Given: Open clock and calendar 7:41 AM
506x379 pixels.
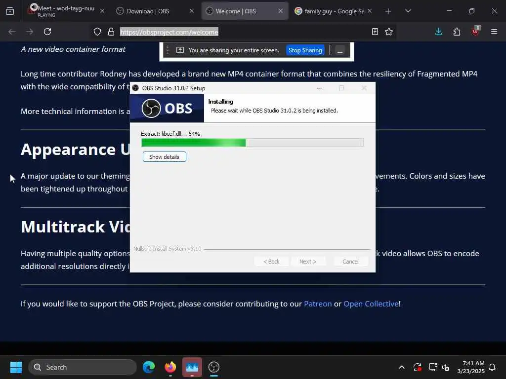Looking at the screenshot, I should tap(471, 367).
